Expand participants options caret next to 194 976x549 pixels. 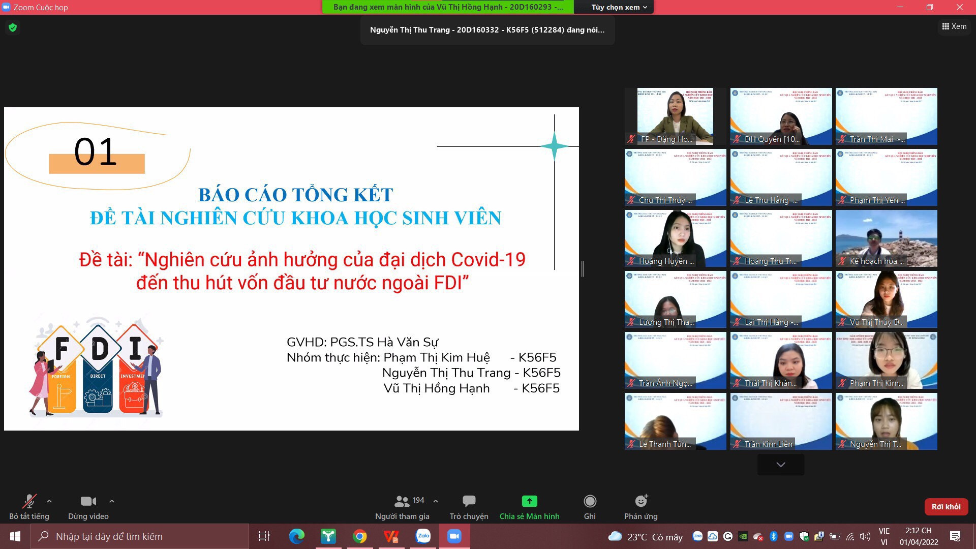(436, 501)
